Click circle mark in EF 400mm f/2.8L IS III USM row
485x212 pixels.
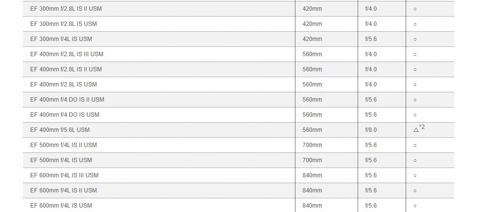coord(415,54)
